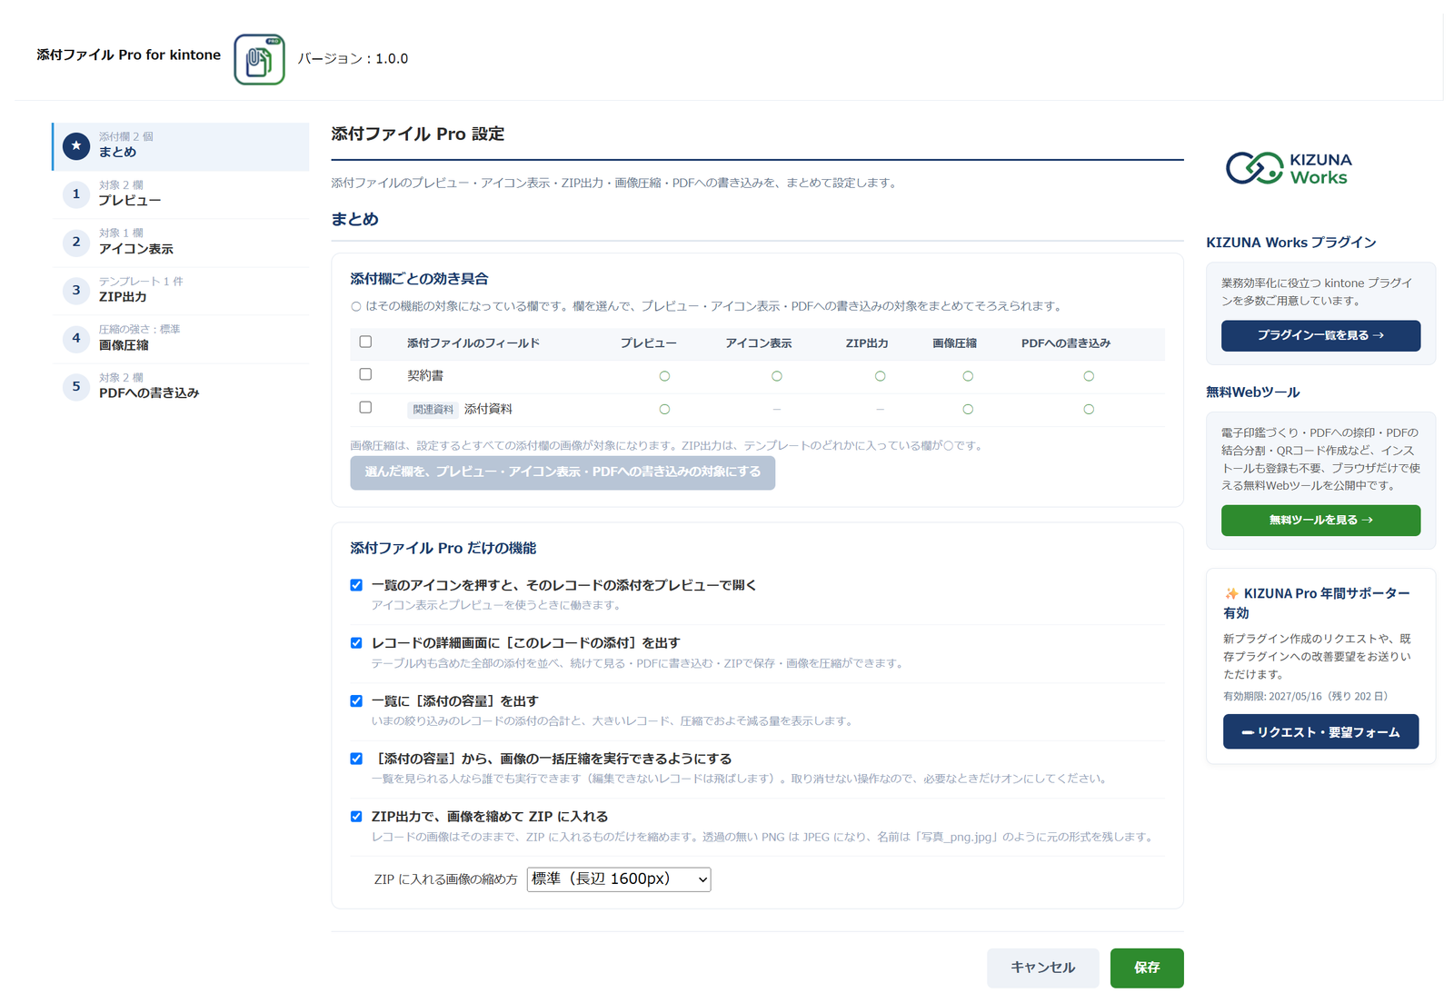The height and width of the screenshot is (1003, 1454).
Task: Click the 保存 button
Action: tap(1147, 968)
